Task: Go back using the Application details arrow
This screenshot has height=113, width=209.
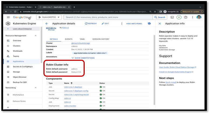Action: click(47, 23)
